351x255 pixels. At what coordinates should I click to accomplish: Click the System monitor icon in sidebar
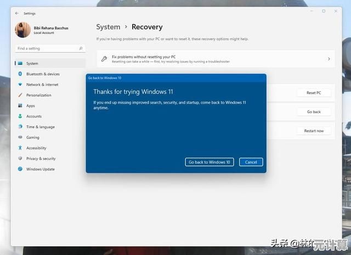20,63
